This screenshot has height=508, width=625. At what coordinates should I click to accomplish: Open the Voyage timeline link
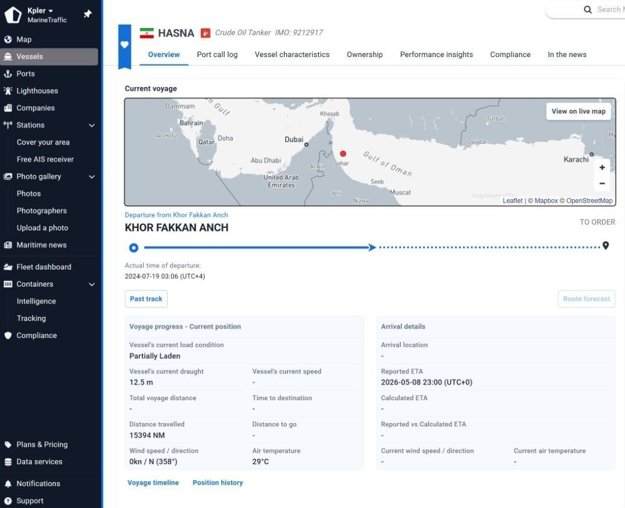(x=153, y=483)
